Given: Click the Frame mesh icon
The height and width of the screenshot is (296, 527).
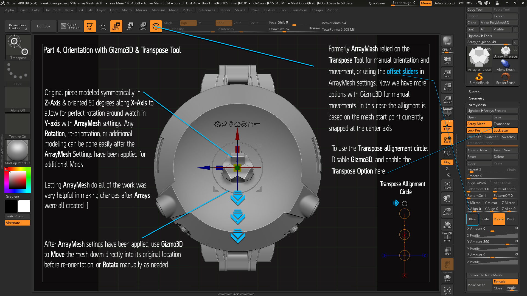Looking at the screenshot, I should click(447, 185).
